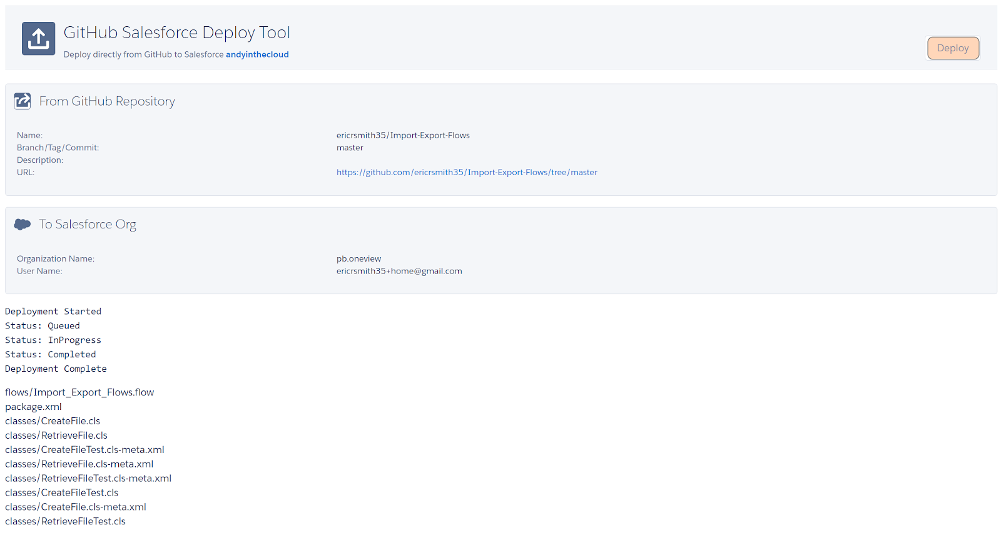
Task: Click the Status: InProgress log line
Action: 53,340
